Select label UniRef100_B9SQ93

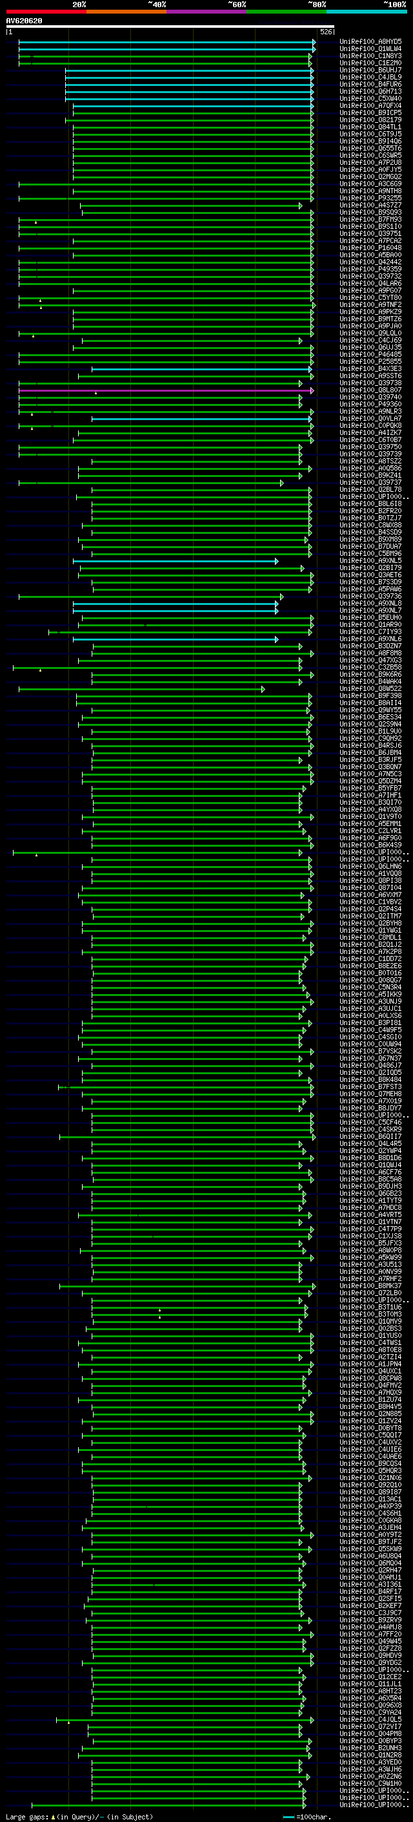370,212
